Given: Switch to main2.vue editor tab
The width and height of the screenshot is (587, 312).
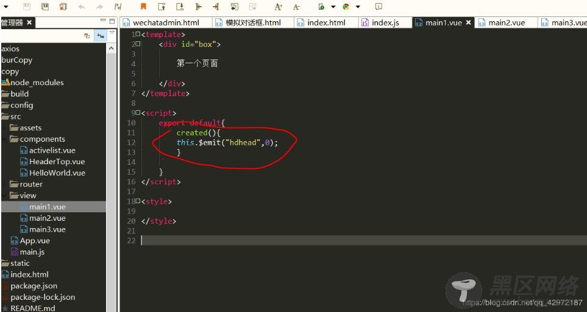Looking at the screenshot, I should point(507,23).
